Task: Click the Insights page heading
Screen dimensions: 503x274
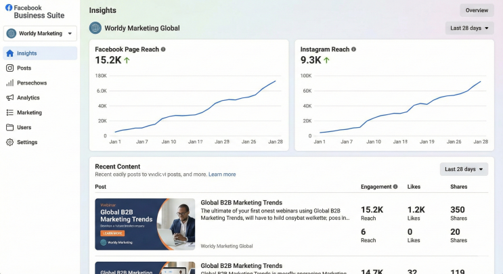Action: pos(103,10)
